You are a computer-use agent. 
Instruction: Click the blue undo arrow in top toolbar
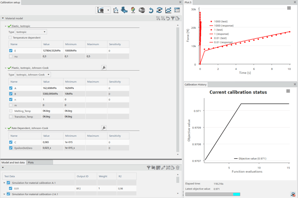151,10
